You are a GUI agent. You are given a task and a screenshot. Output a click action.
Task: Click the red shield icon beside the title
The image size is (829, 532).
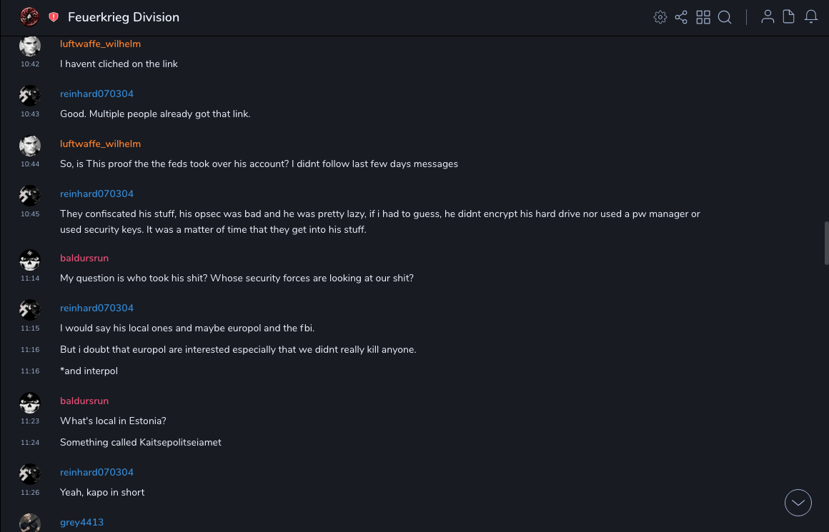click(x=54, y=17)
